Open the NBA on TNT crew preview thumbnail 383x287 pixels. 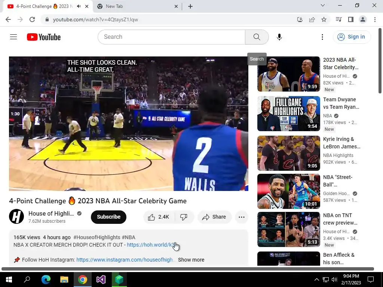pyautogui.click(x=288, y=229)
